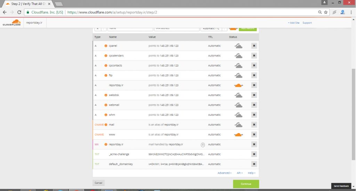Delete the cpcalendars A record
Screen dimensions: 356x191
tap(254, 56)
